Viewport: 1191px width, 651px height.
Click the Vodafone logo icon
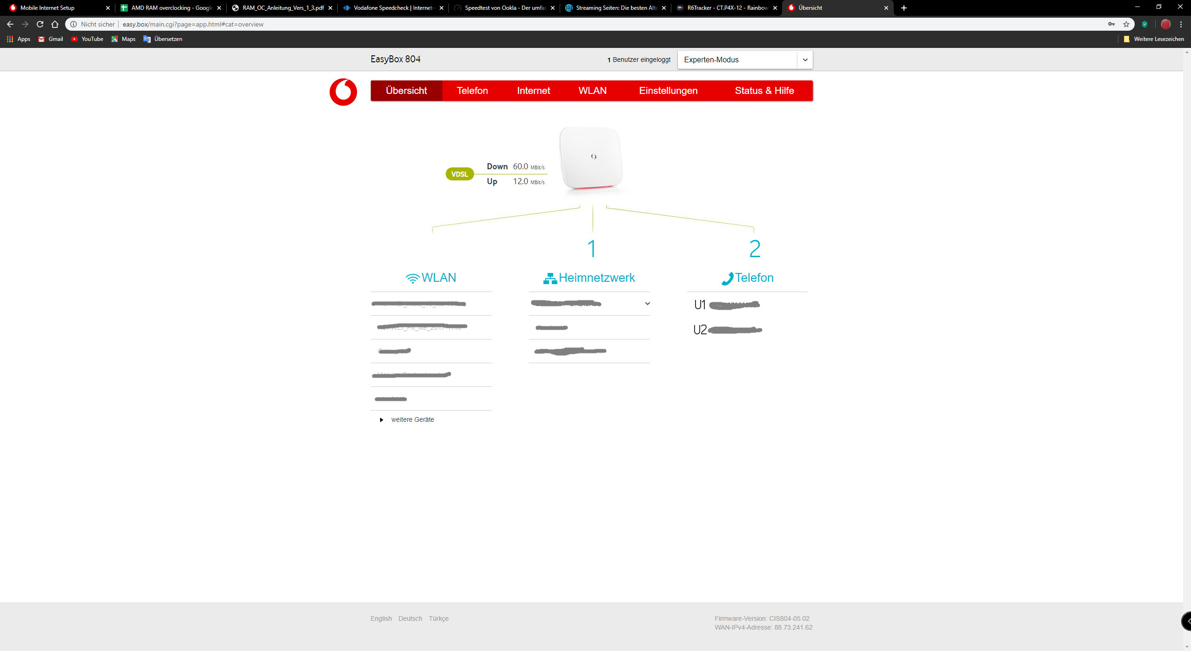point(343,92)
